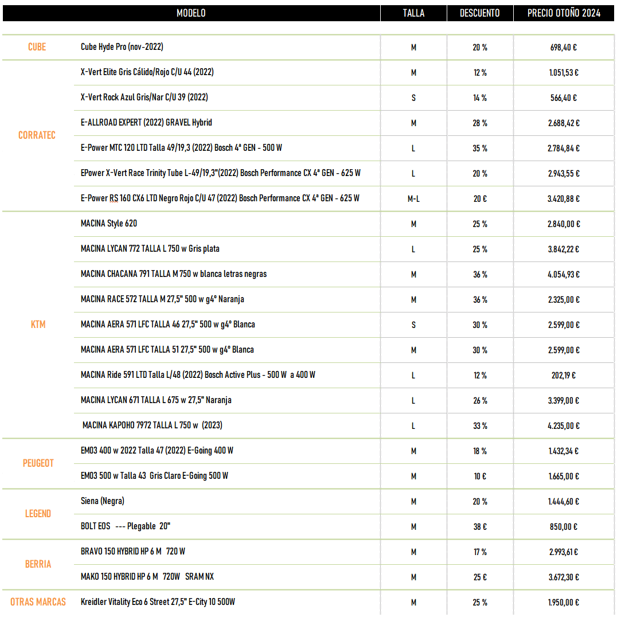Click the E-Power RS 160 CX6 LTD model
The image size is (617, 621).
click(220, 198)
